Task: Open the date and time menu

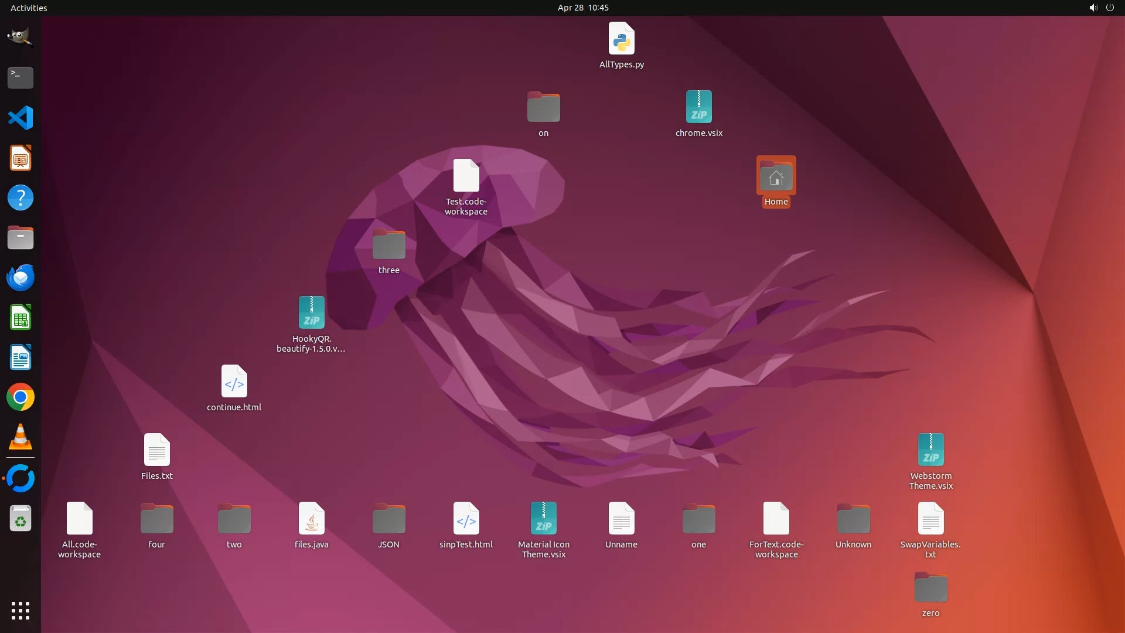Action: coord(582,8)
